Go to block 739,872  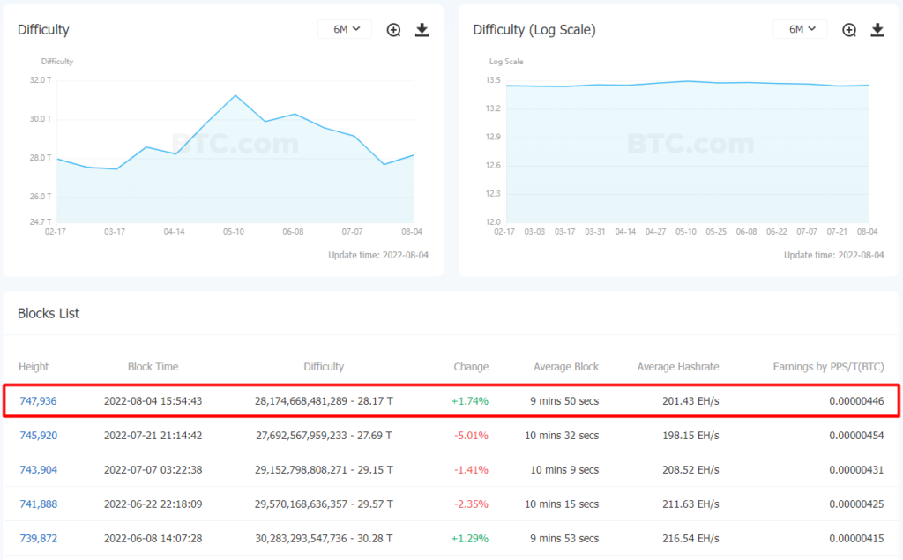[x=38, y=539]
